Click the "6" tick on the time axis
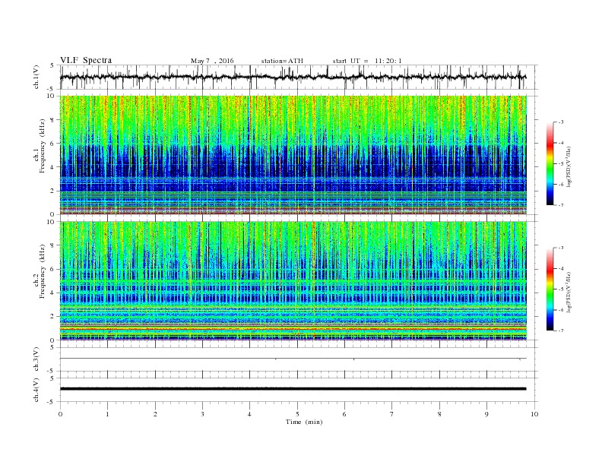The image size is (602, 465). [x=344, y=414]
